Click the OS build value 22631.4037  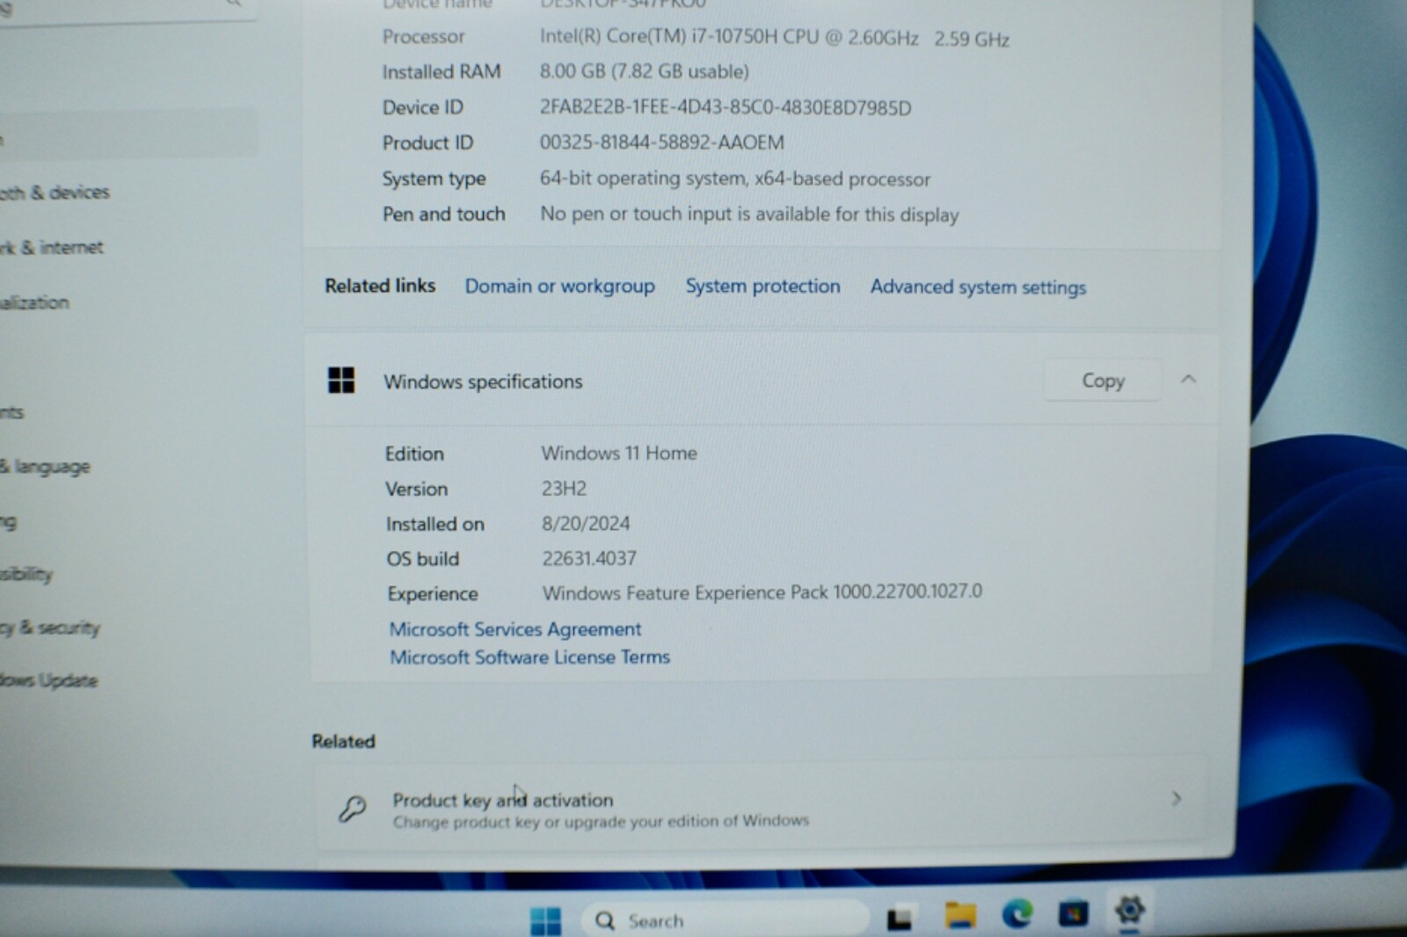click(x=589, y=558)
